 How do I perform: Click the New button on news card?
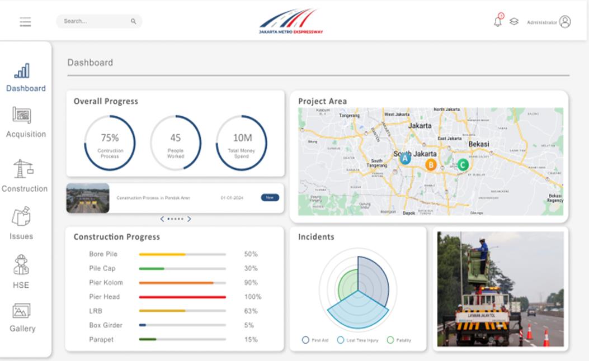270,198
